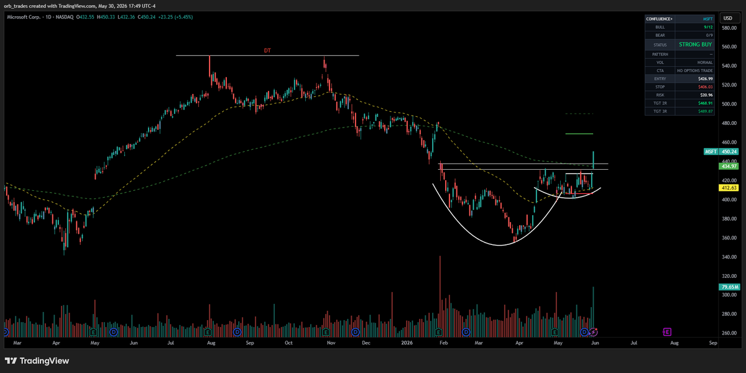Click the 2026 year label on time axis

coord(407,343)
